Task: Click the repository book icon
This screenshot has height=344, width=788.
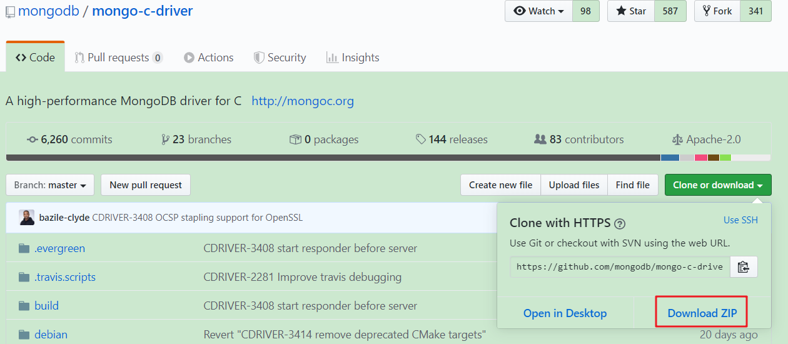Action: pyautogui.click(x=10, y=11)
